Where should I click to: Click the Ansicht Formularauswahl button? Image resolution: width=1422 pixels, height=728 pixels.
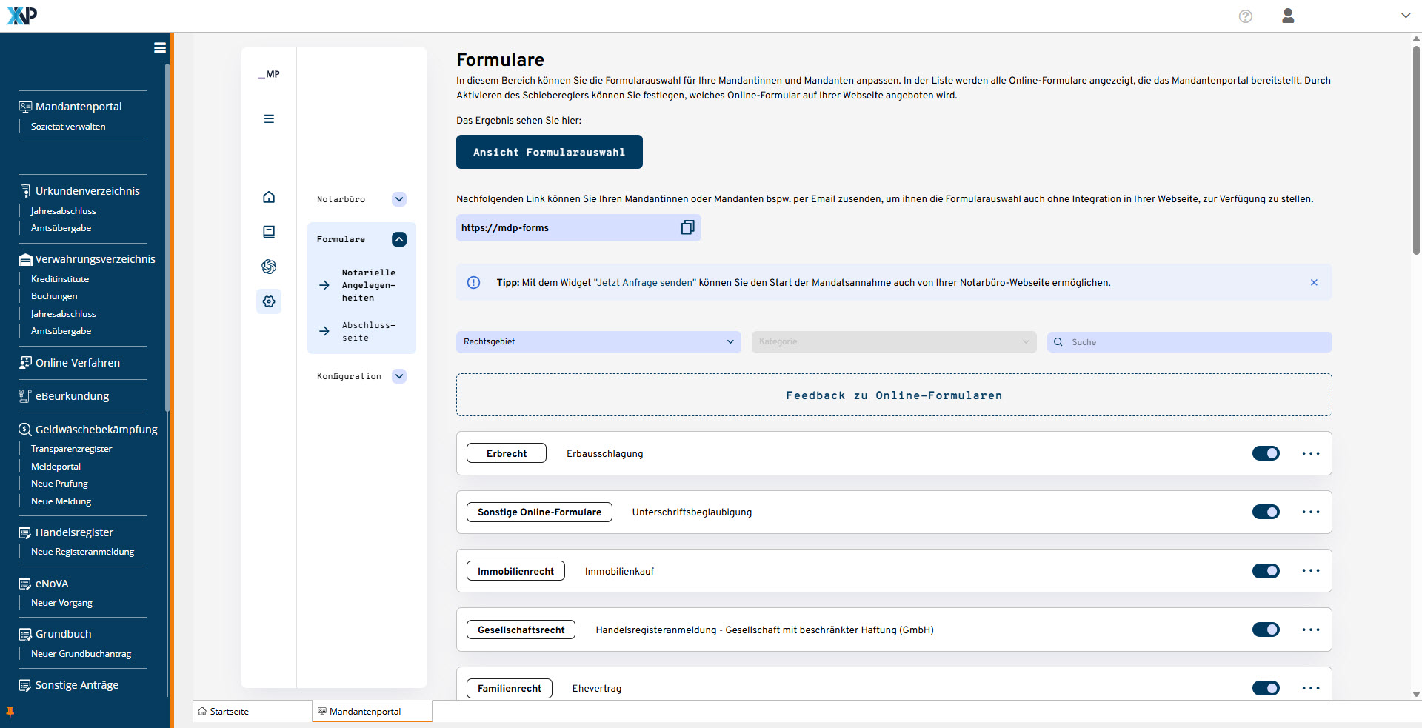pos(549,152)
